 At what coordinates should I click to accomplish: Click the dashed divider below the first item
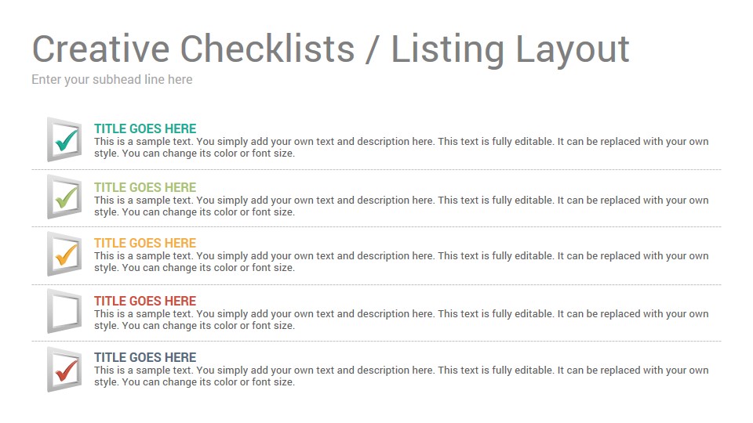pyautogui.click(x=376, y=169)
